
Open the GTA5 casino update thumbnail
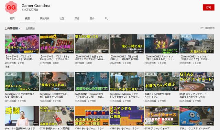coord(197,82)
